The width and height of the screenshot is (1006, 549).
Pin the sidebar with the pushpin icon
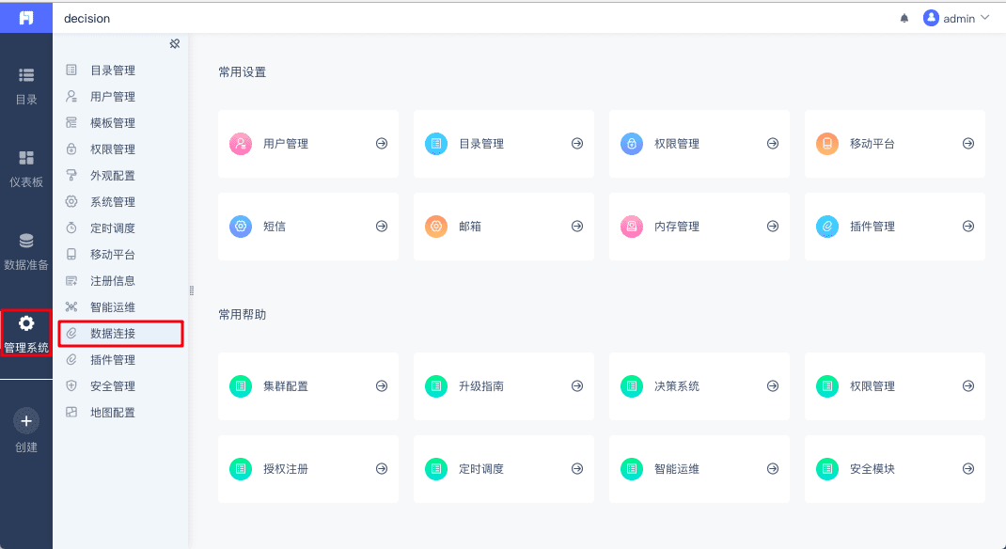pos(174,44)
